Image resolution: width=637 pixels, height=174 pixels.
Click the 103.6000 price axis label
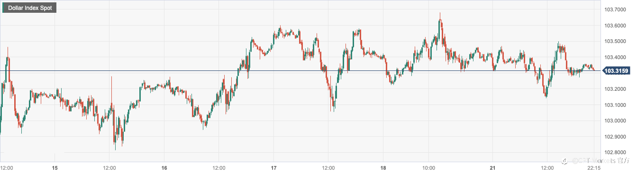(x=617, y=25)
